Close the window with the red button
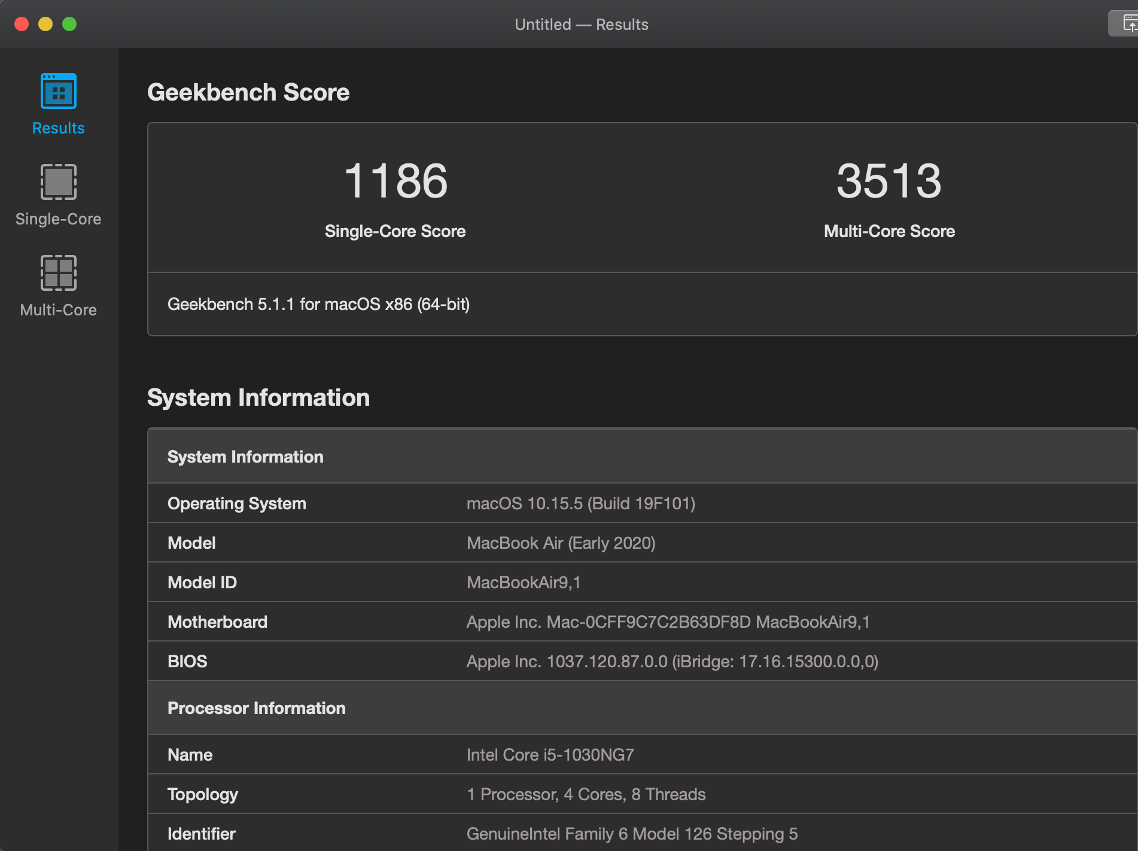The width and height of the screenshot is (1138, 851). [22, 24]
